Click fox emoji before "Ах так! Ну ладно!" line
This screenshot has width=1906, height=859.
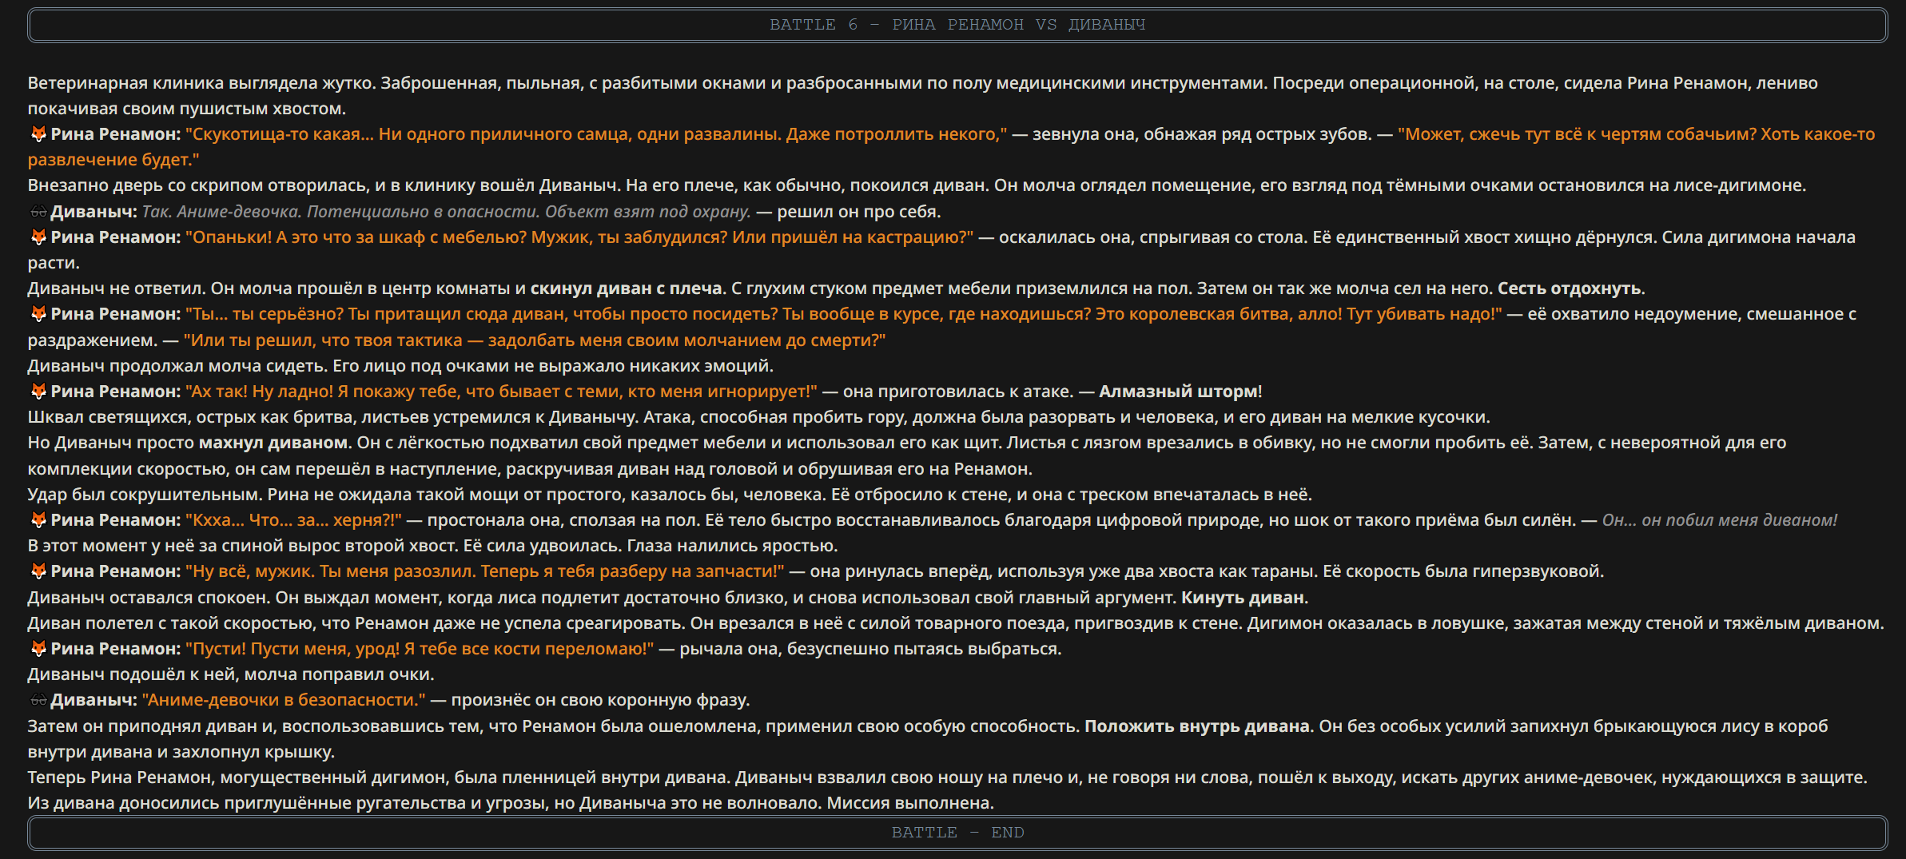click(x=38, y=392)
